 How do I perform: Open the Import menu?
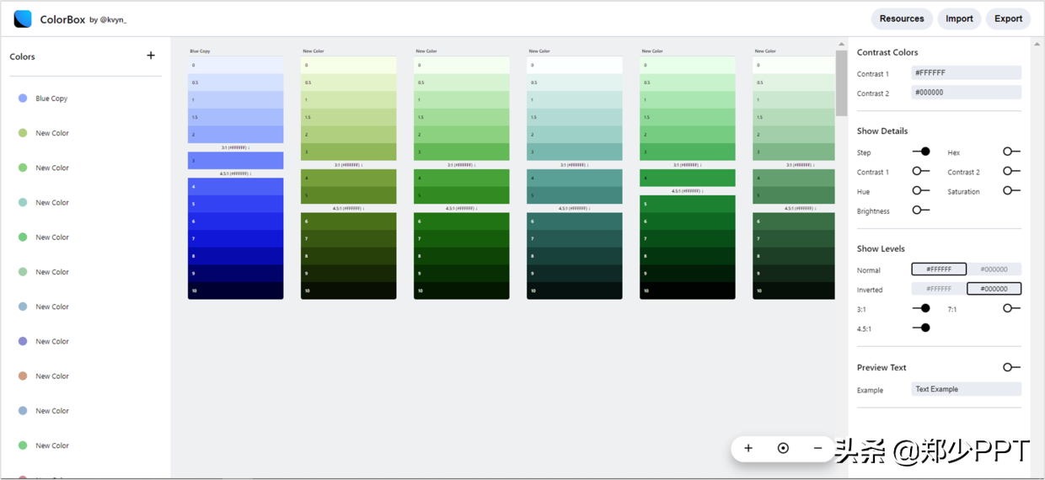pyautogui.click(x=959, y=19)
